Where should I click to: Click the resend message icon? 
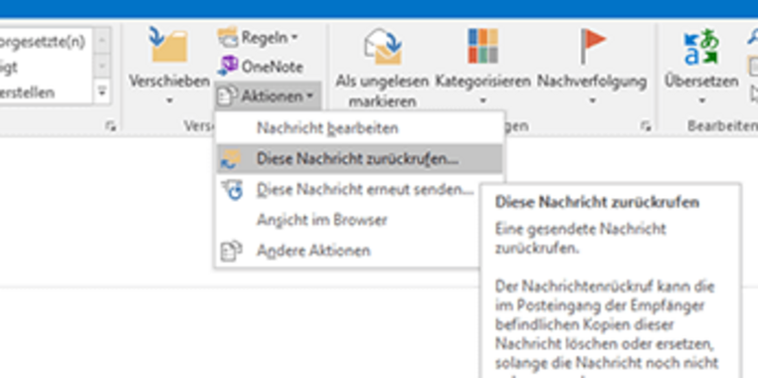[x=232, y=189]
